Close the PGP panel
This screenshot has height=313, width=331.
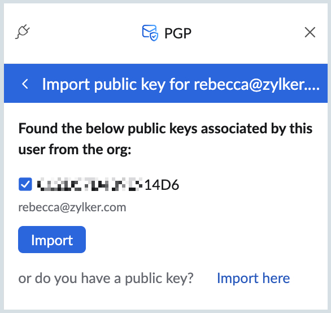pyautogui.click(x=310, y=32)
